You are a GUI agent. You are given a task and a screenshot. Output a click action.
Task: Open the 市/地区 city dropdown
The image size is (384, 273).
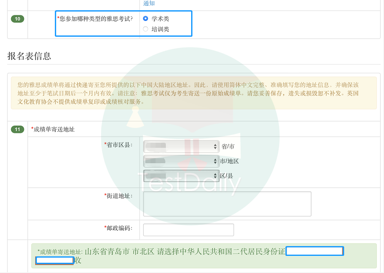(x=181, y=161)
